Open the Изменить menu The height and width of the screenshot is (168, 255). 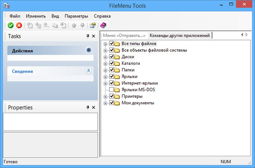pyautogui.click(x=36, y=16)
